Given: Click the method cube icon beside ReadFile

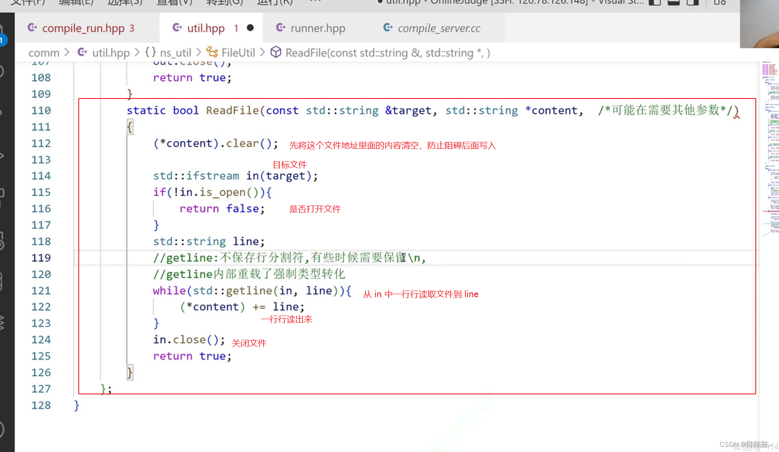Looking at the screenshot, I should (x=276, y=52).
